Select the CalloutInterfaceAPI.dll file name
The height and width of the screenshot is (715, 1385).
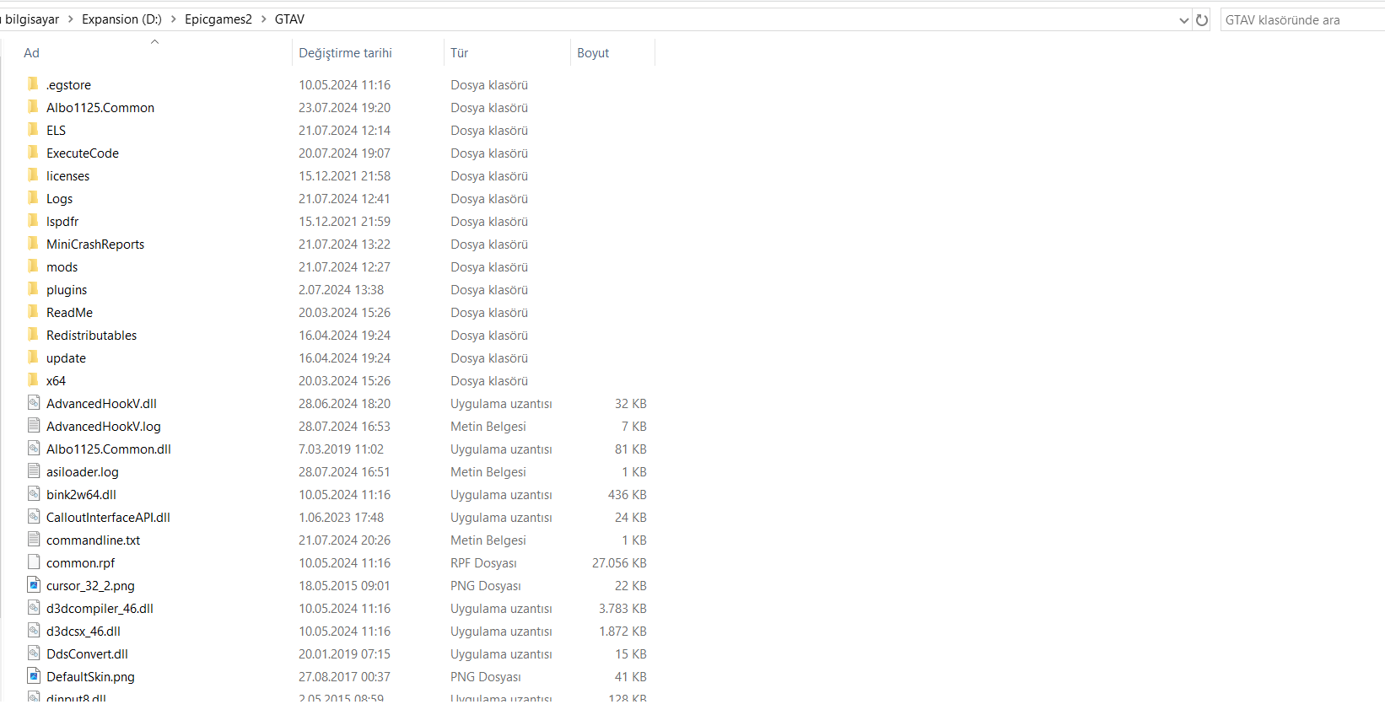[108, 518]
